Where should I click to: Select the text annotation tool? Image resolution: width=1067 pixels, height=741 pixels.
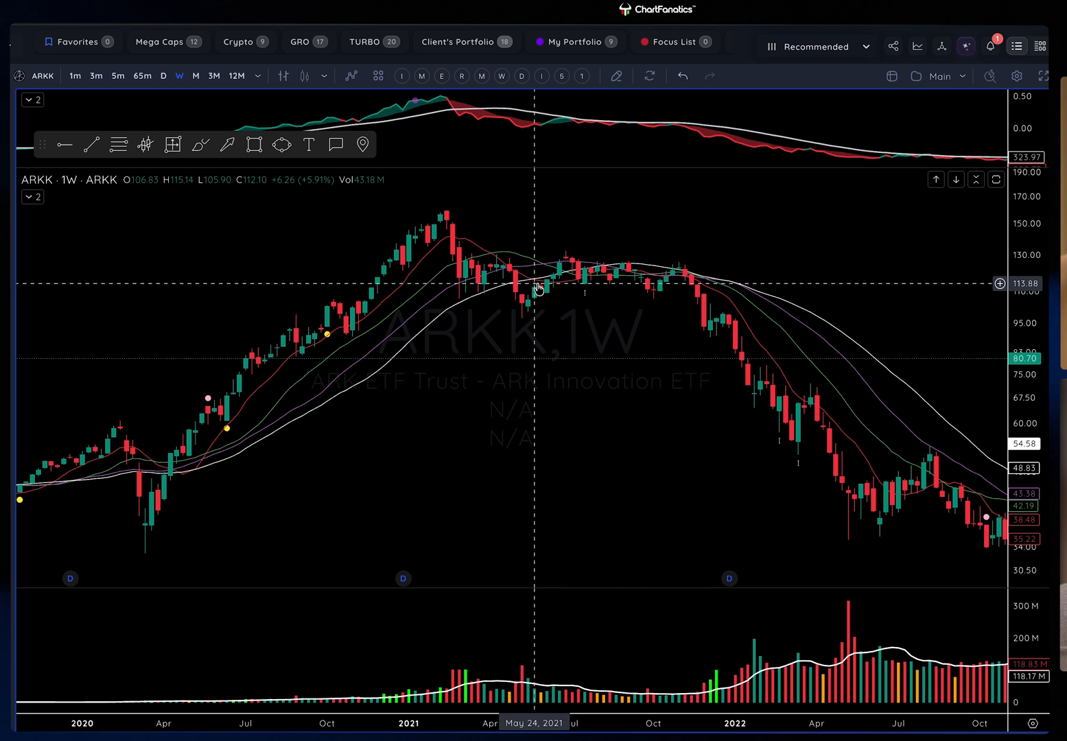tap(309, 145)
